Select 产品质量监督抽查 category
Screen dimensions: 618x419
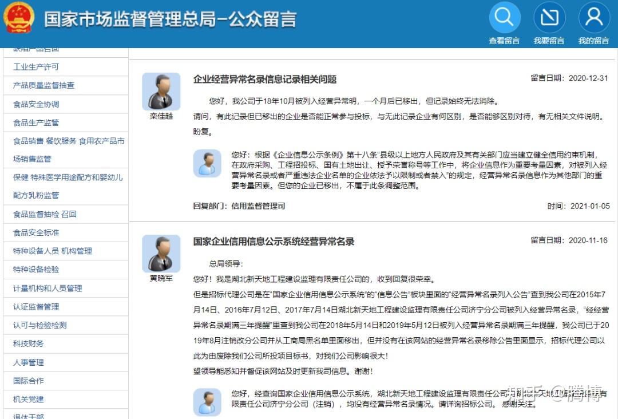[x=43, y=85]
